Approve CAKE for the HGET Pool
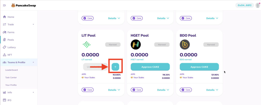The height and width of the screenshot is (105, 261). coord(150,67)
